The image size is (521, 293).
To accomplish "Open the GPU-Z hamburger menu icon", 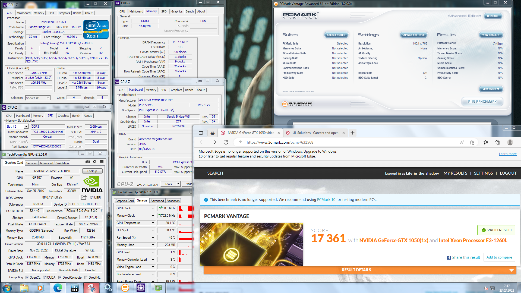I will (102, 162).
